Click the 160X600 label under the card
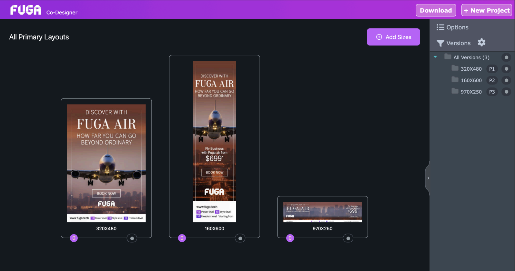Viewport: 515px width, 271px height. 214,228
